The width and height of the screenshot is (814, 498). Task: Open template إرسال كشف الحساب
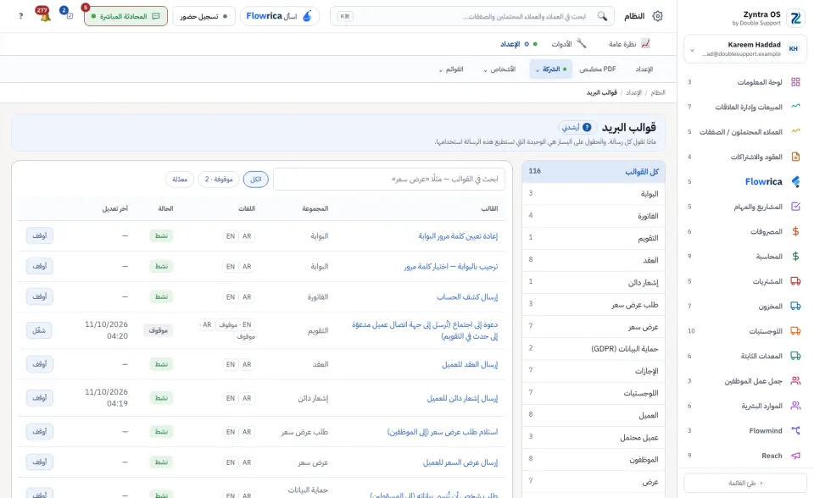pos(467,296)
